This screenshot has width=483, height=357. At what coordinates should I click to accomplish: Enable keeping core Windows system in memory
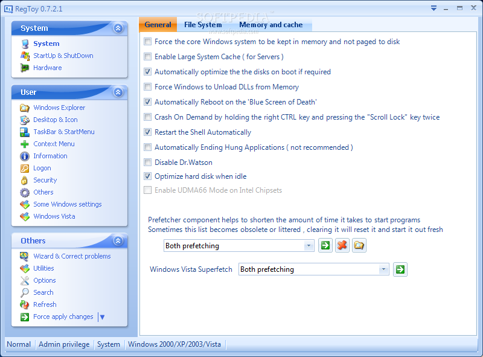pyautogui.click(x=148, y=41)
